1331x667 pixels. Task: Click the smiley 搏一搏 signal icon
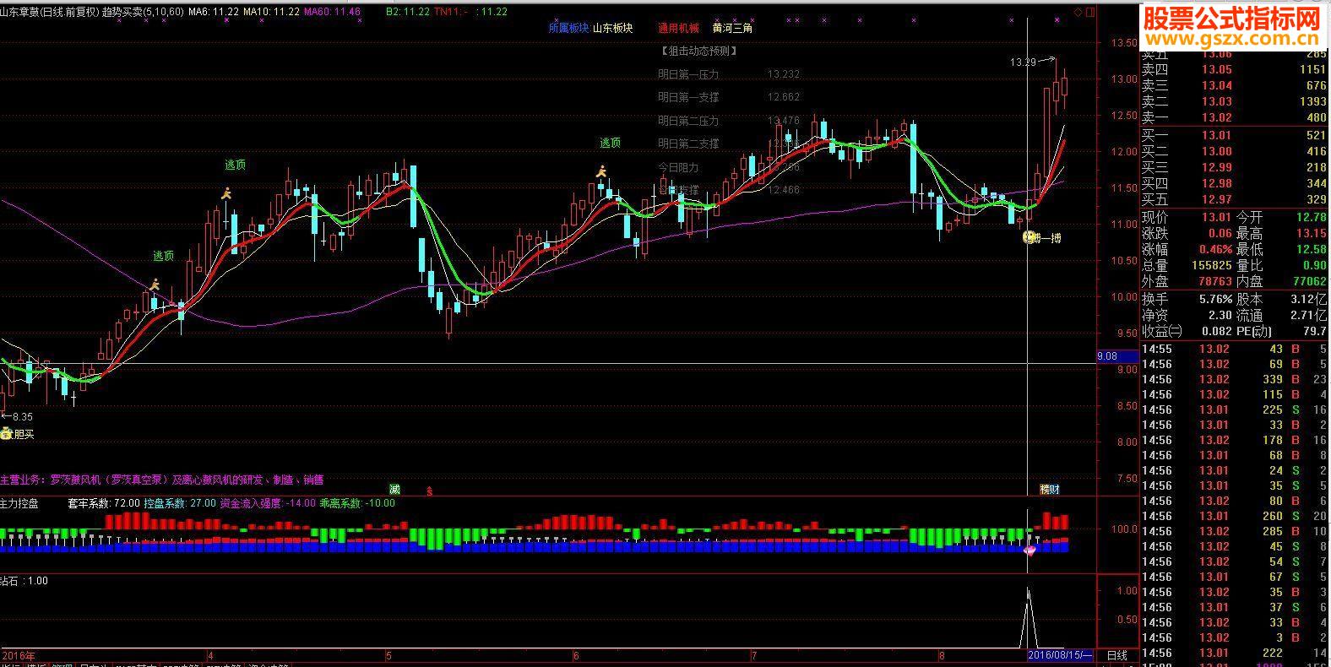[1029, 238]
